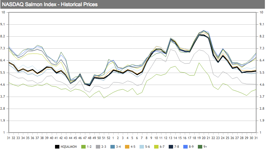Screen dimensions: 266x150
Task: Click the left axis value 2.8
Action: click(x=3, y=109)
